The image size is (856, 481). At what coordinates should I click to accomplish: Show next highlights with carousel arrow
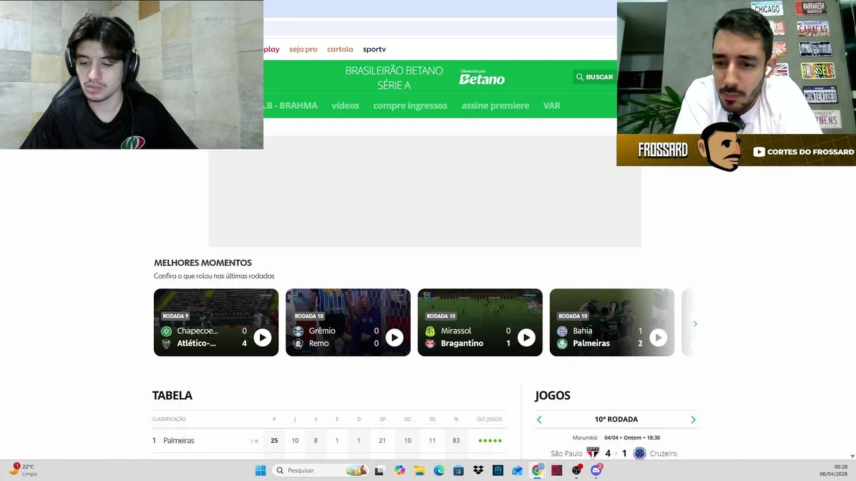695,323
